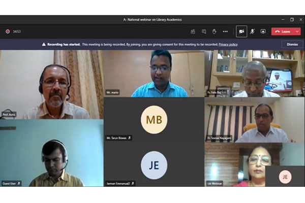The height and width of the screenshot is (203, 305).
Task: Click the red Leave button
Action: (x=283, y=31)
